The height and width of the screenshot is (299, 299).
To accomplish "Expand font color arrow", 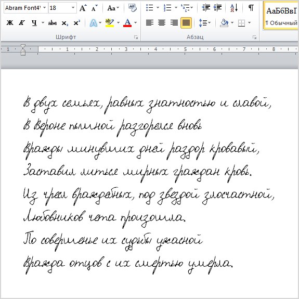I will (x=135, y=23).
